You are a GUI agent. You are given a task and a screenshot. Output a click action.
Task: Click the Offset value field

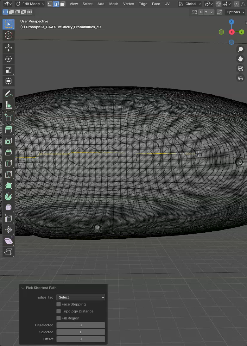pos(80,339)
